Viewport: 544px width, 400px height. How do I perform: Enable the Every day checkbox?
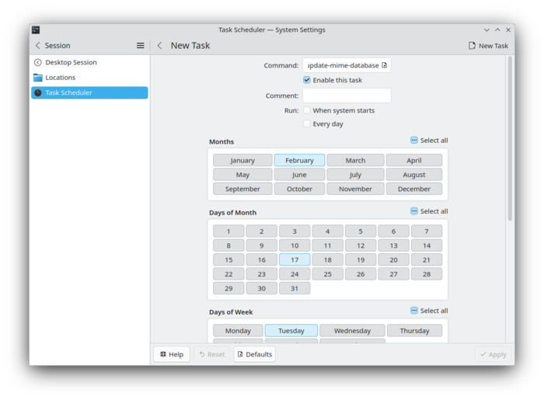[x=307, y=123]
